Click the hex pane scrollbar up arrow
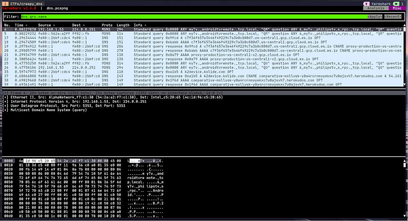This screenshot has width=408, height=221. pyautogui.click(x=404, y=161)
